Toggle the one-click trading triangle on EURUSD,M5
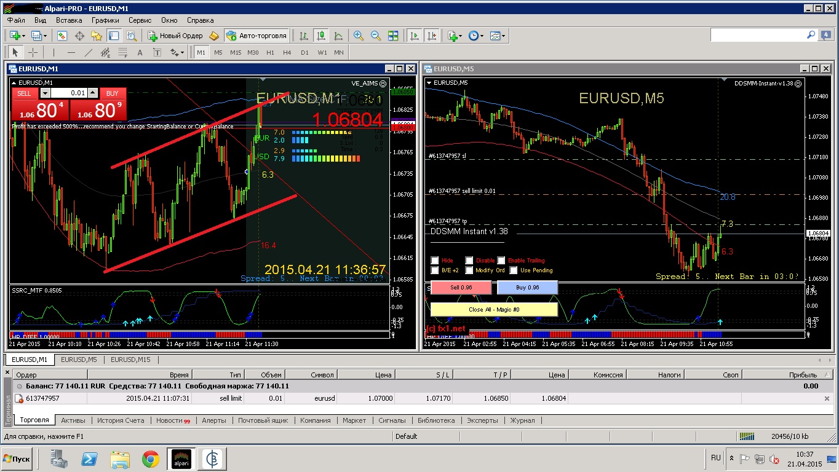 pyautogui.click(x=429, y=82)
